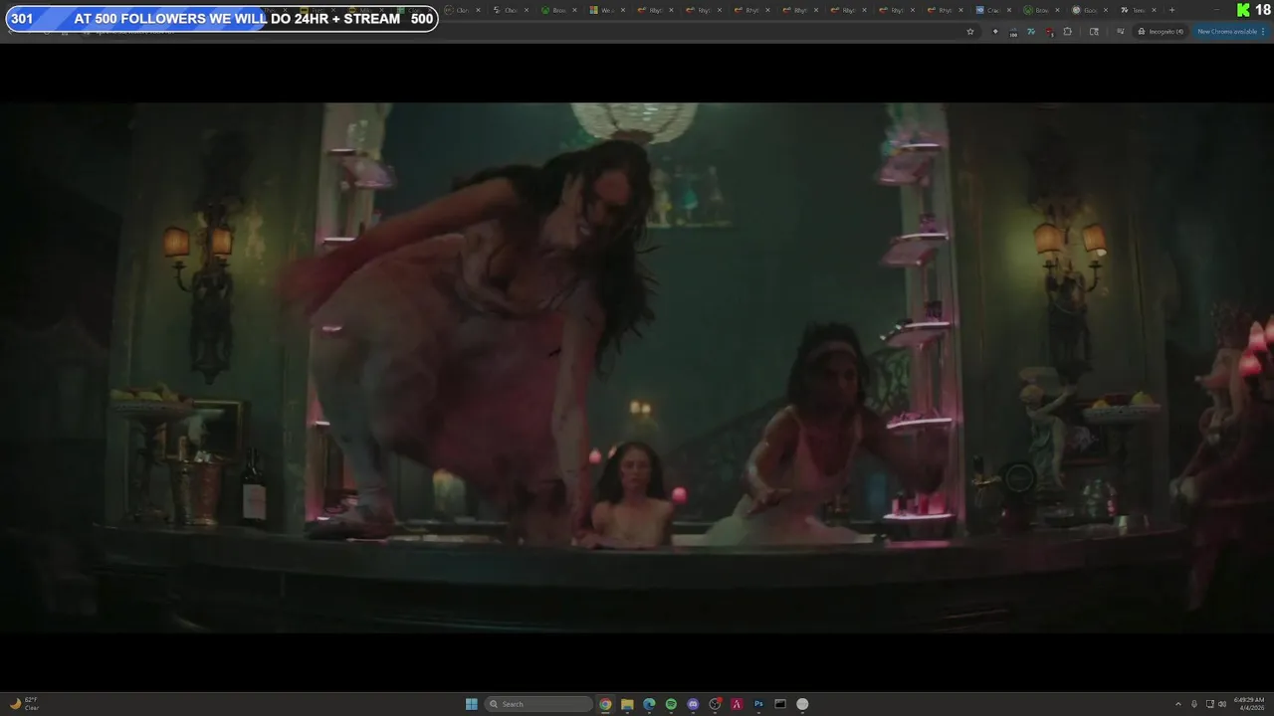Bookmark this page with the star icon
The image size is (1274, 716).
[x=970, y=32]
